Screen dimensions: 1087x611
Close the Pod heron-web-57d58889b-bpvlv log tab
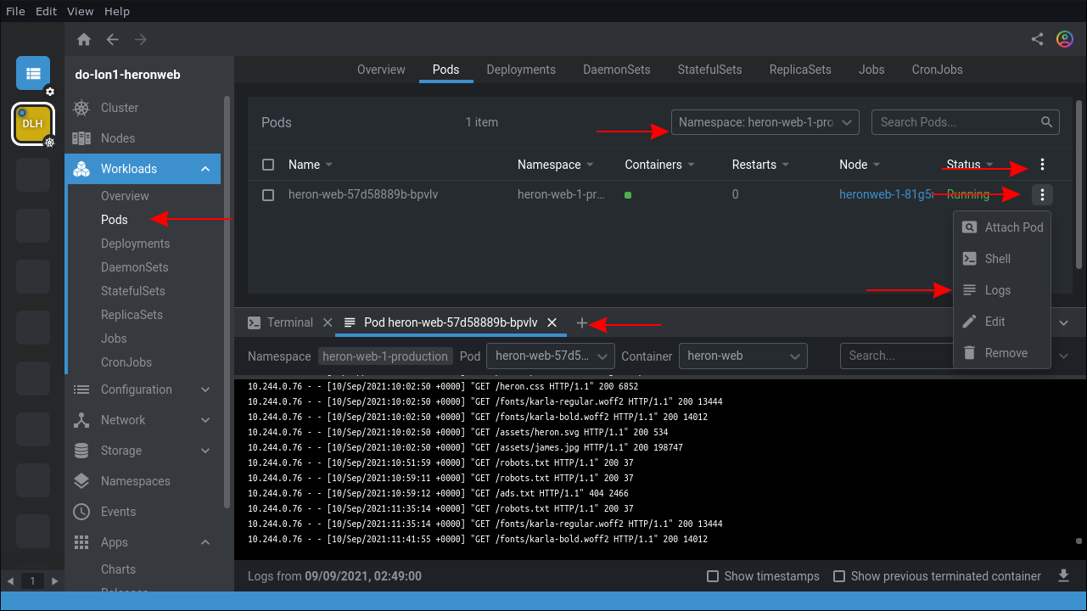pyautogui.click(x=552, y=322)
